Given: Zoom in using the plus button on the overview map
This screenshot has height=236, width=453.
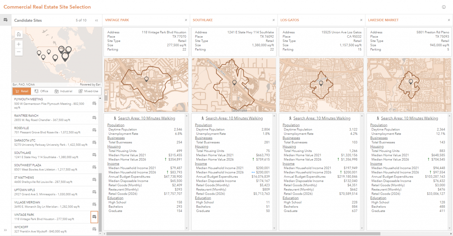Looking at the screenshot, I should click(19, 44).
